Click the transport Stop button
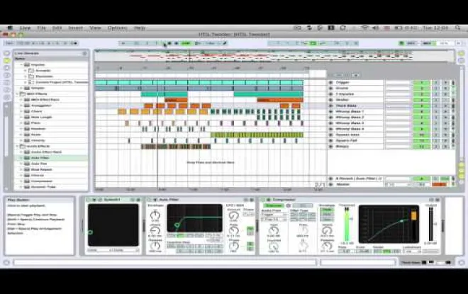Image resolution: width=468 pixels, height=294 pixels. 170,43
